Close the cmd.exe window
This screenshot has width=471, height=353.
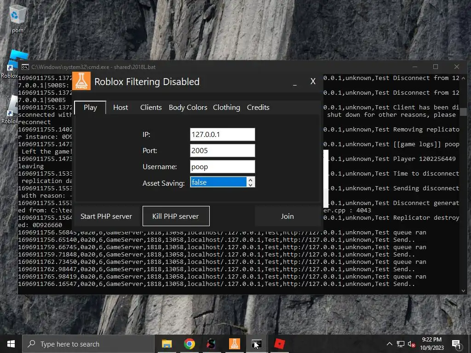(457, 67)
